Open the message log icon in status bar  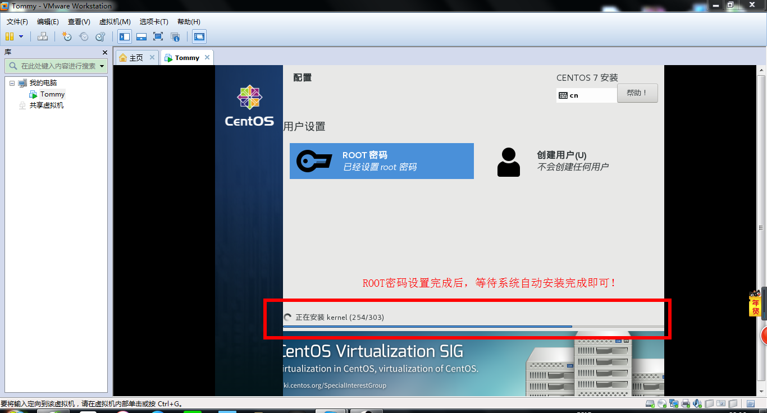point(750,403)
